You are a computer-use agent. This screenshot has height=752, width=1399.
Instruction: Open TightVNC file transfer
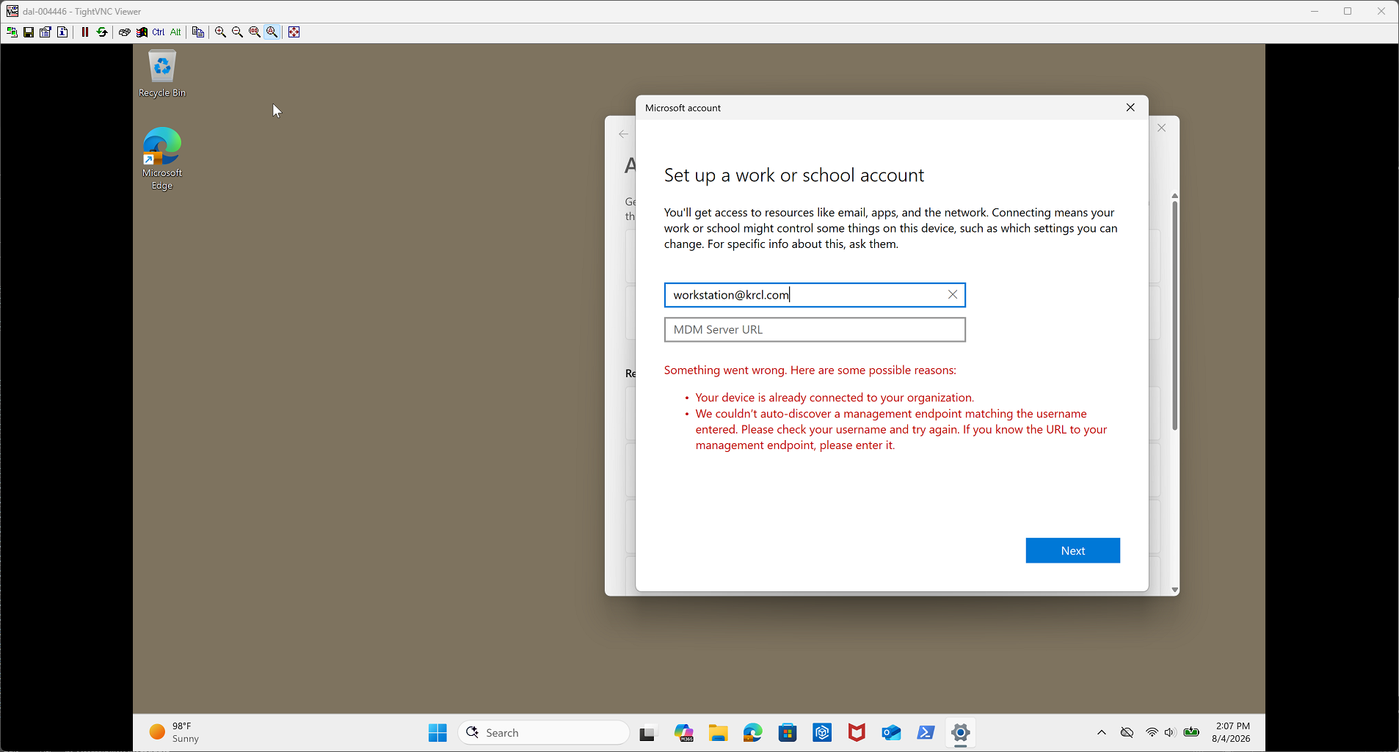[198, 32]
